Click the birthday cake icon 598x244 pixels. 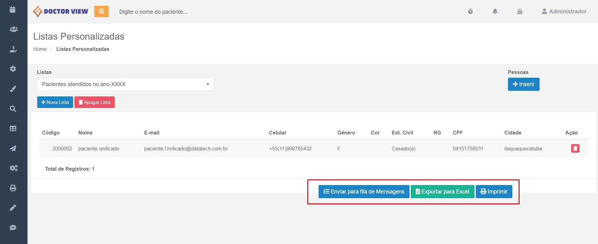[x=520, y=12]
